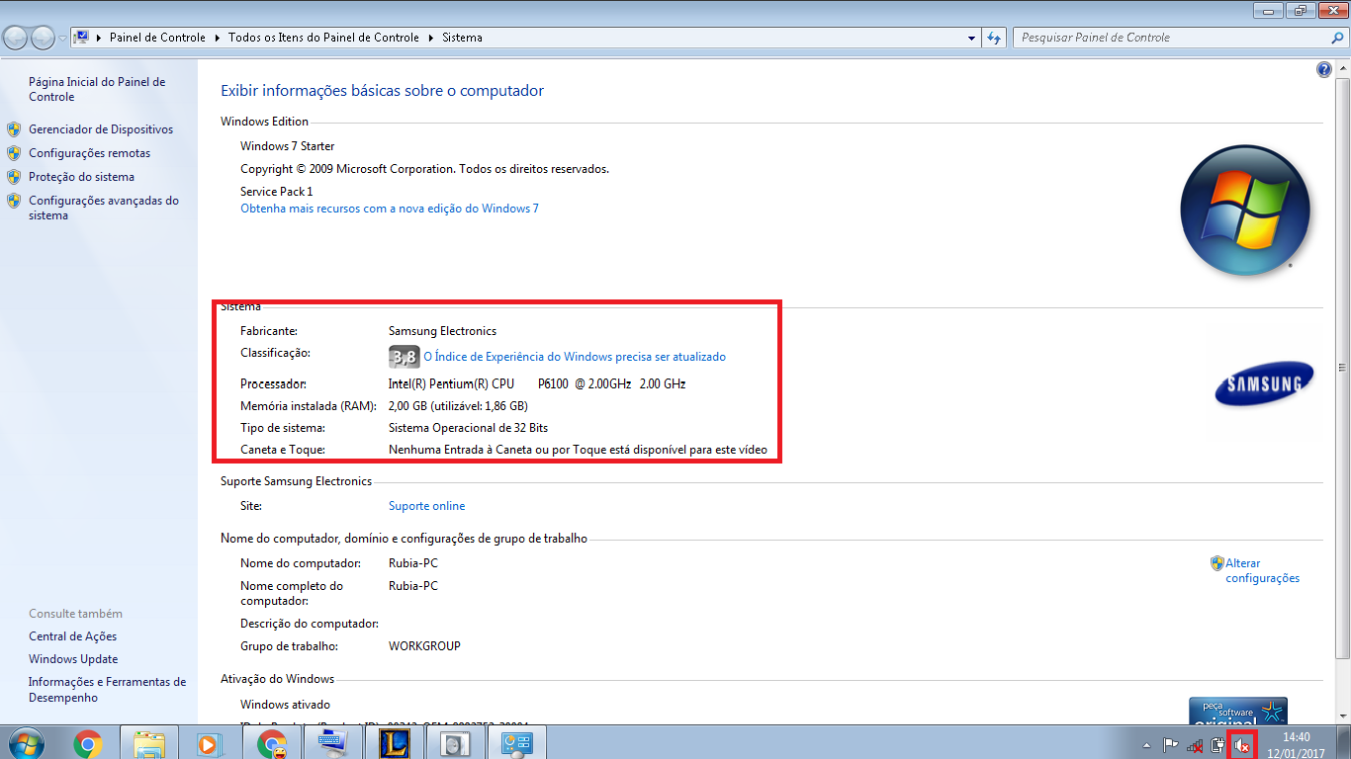Click 'Obtenha mais recursos' Windows 7 link
1351x759 pixels.
pyautogui.click(x=390, y=209)
